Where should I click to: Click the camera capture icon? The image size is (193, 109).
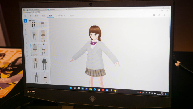(154, 15)
